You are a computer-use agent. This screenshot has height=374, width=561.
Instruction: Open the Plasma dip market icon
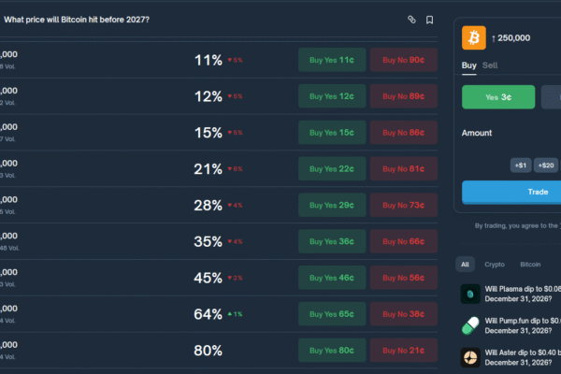tap(470, 295)
